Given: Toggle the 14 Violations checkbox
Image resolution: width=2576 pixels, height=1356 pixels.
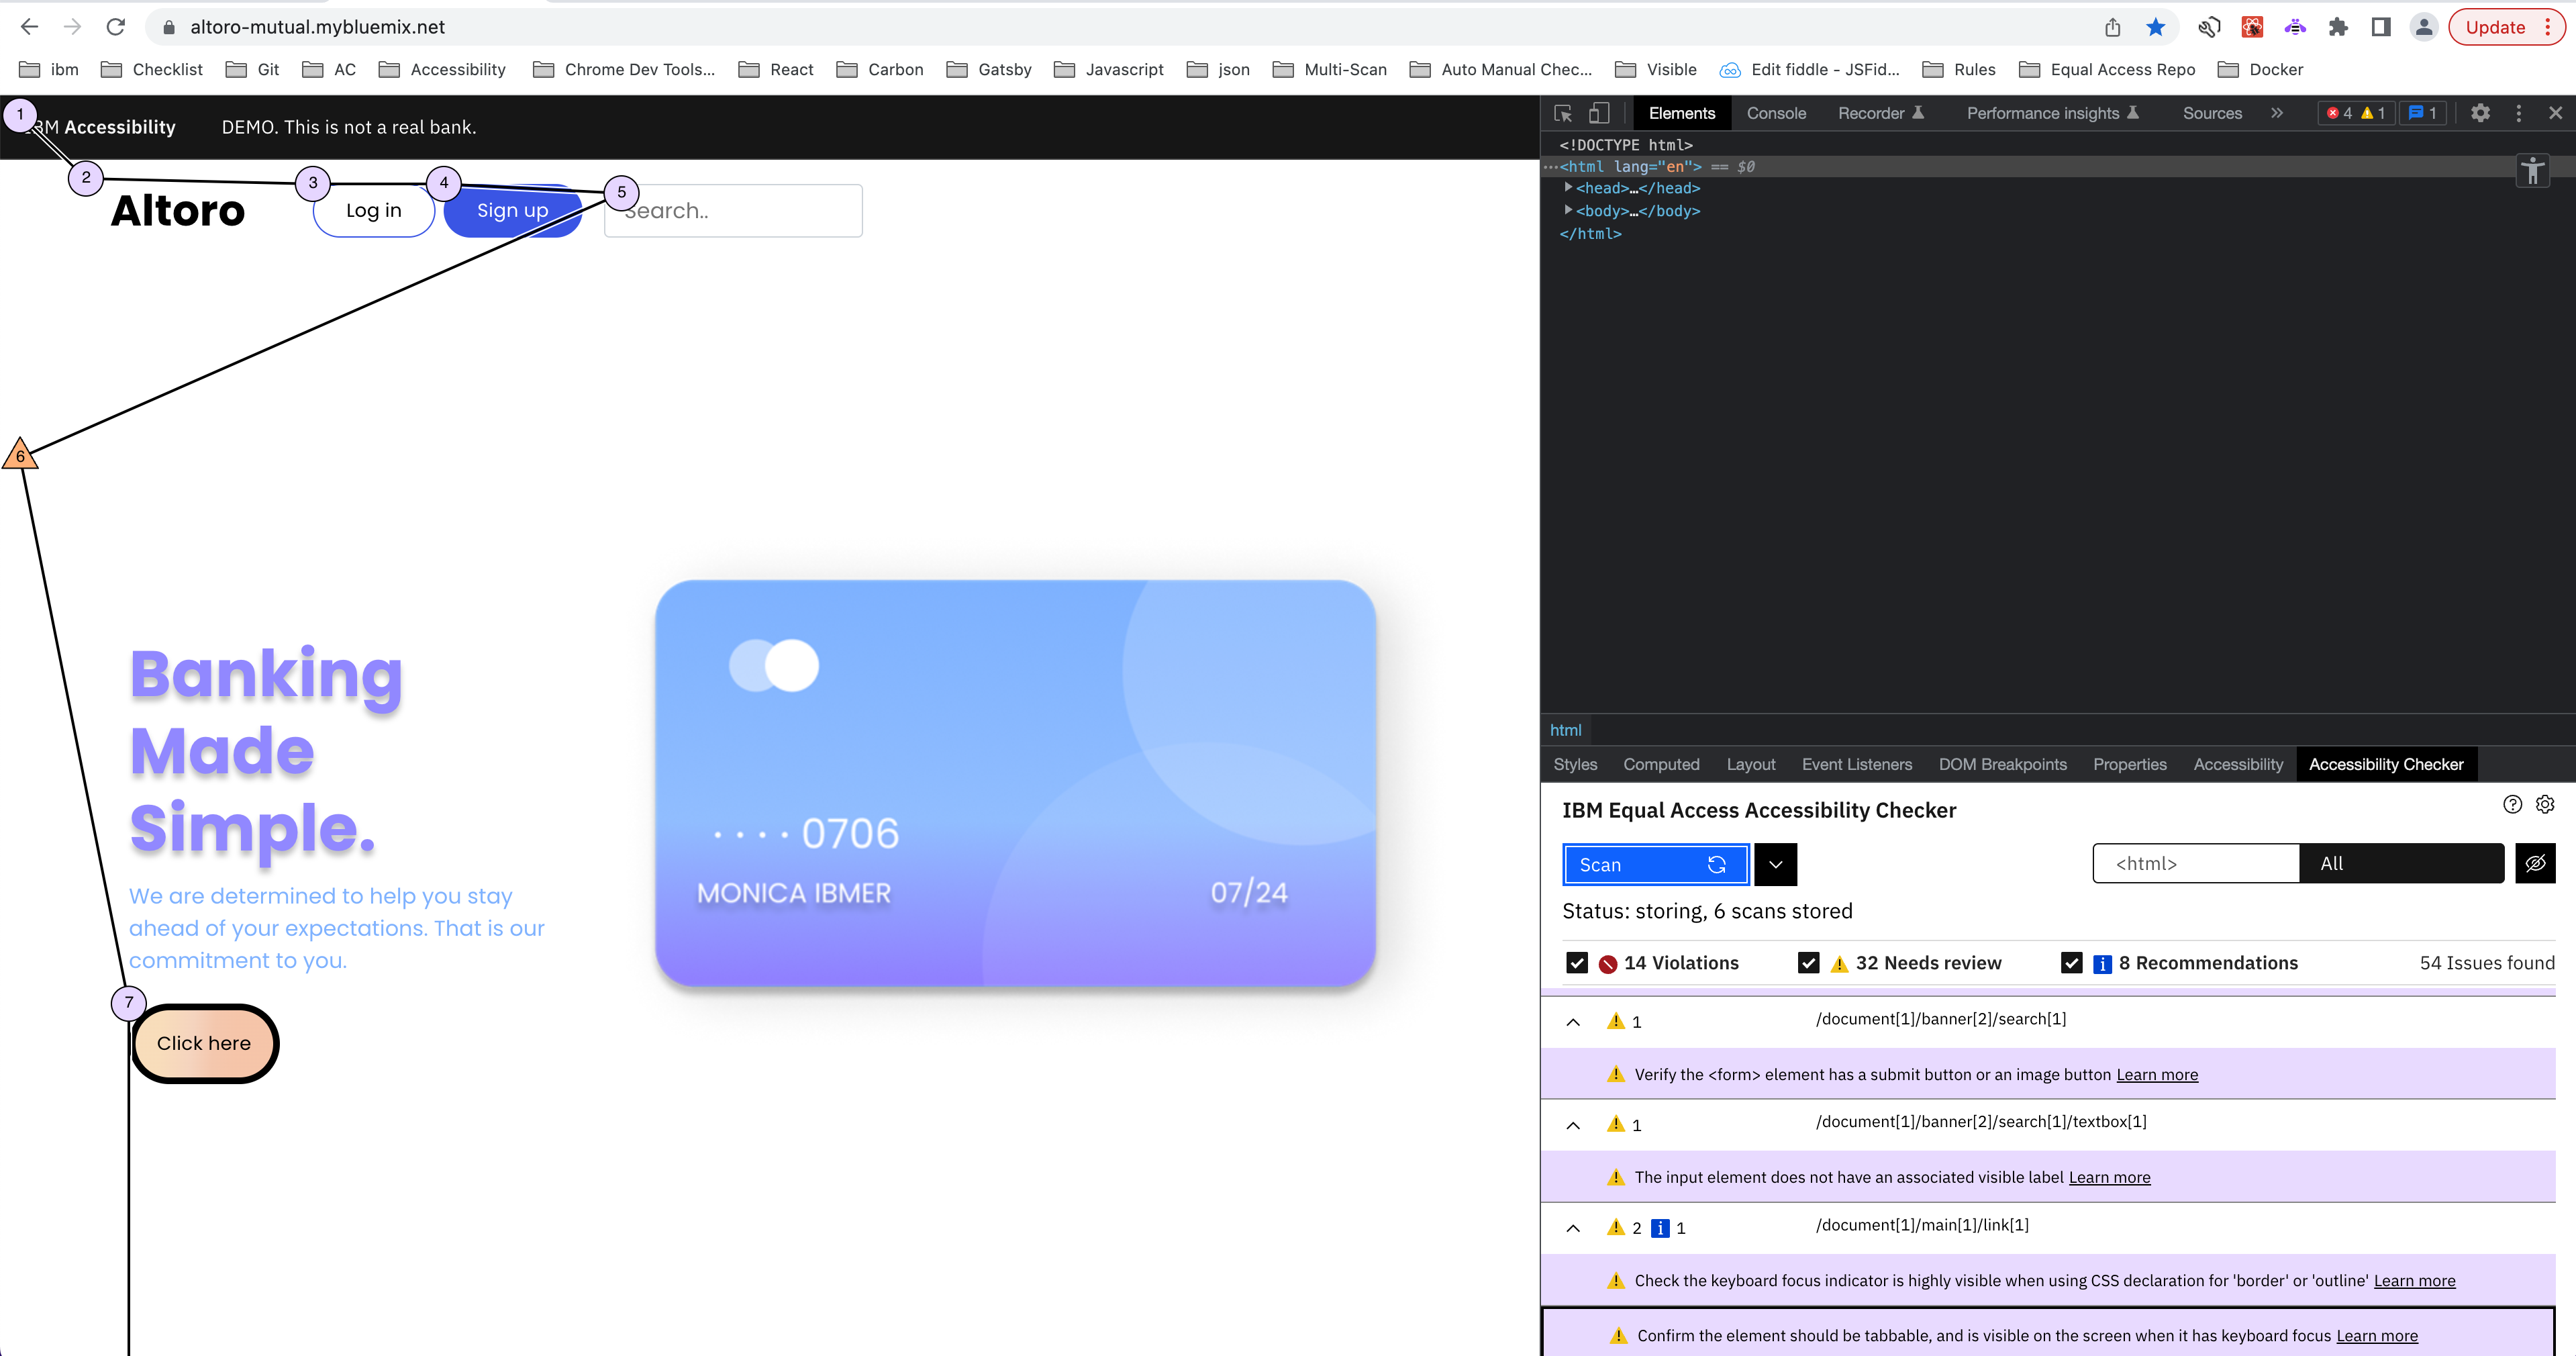Looking at the screenshot, I should [x=1577, y=963].
